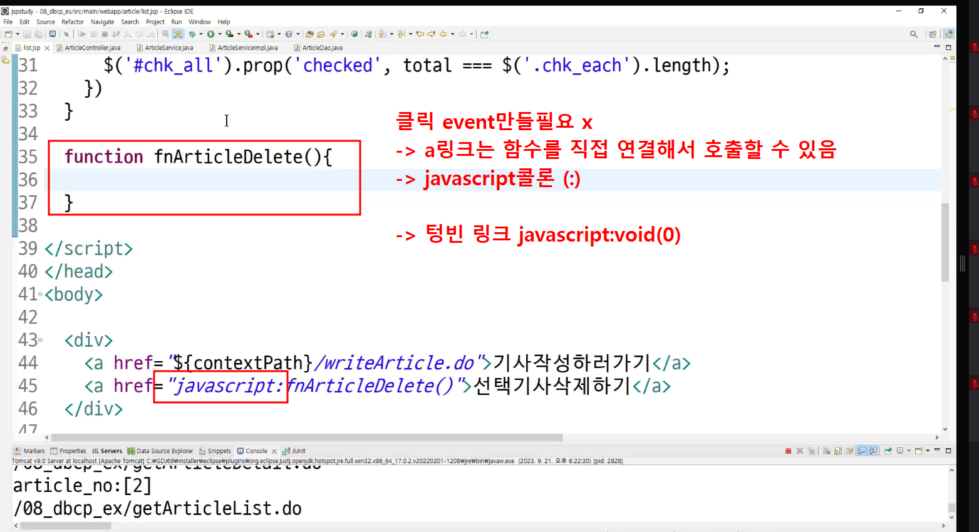
Task: Click the Back navigation arrow
Action: pos(443,34)
